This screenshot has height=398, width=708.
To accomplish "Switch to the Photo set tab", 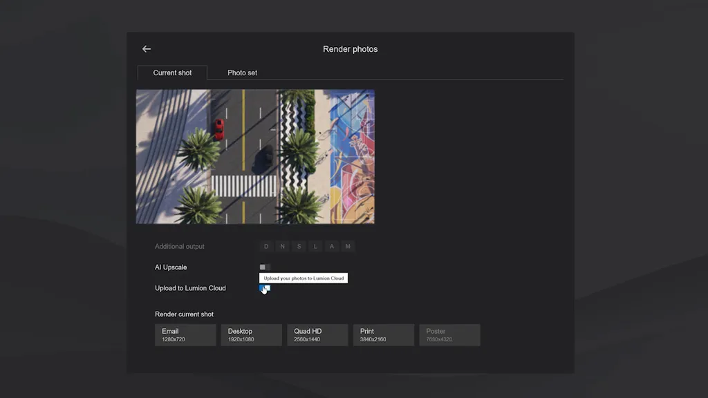I will (242, 73).
